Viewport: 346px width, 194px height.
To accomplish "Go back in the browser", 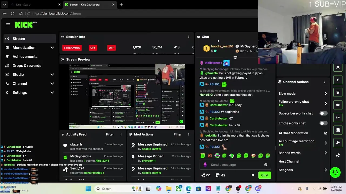I will 5,13.
